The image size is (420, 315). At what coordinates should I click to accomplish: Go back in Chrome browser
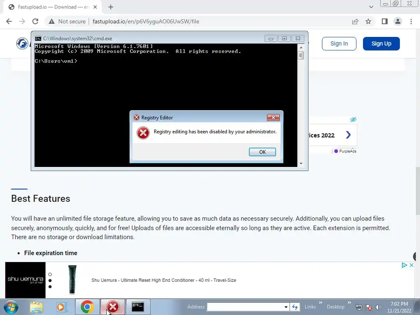(x=9, y=21)
